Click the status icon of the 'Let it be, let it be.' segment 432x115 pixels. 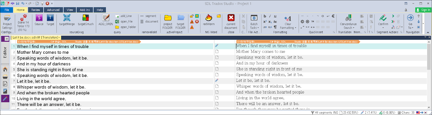[217, 80]
